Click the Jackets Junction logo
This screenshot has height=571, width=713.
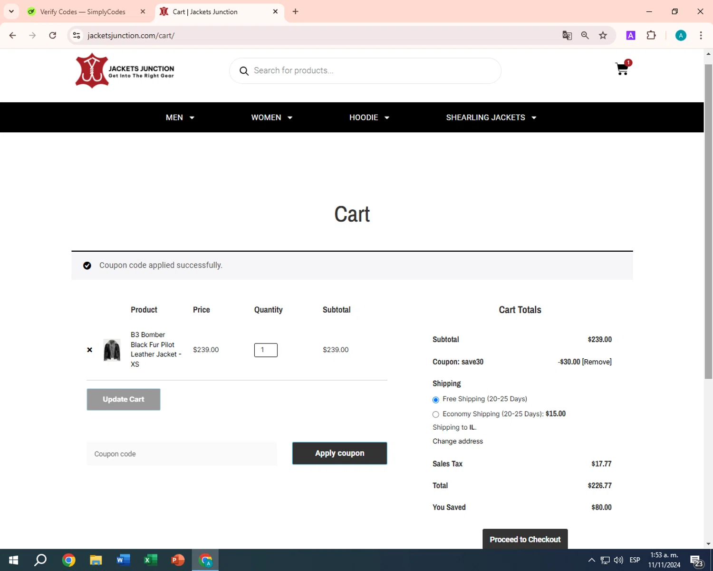point(125,71)
